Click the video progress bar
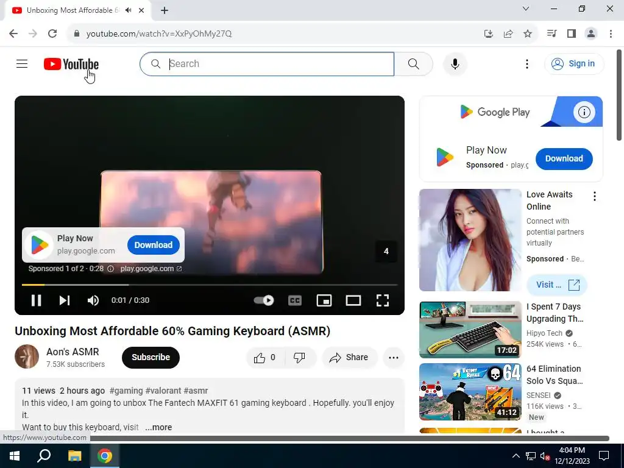Viewport: 624px width, 468px height. (210, 285)
